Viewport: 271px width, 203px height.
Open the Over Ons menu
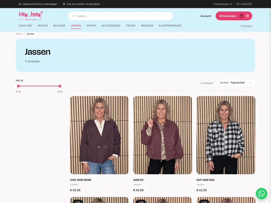(x=25, y=26)
